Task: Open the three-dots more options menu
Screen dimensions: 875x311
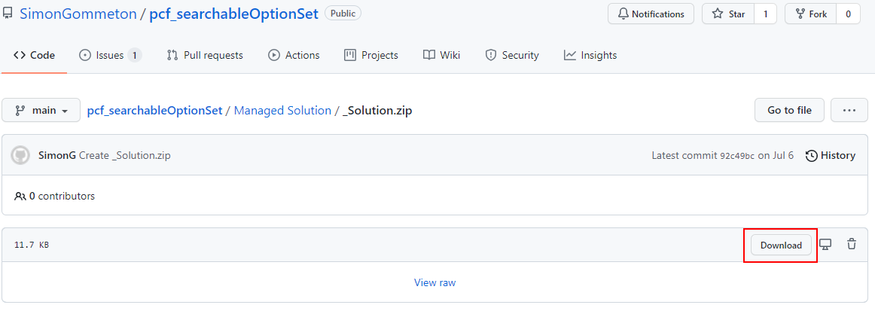Action: coord(849,110)
